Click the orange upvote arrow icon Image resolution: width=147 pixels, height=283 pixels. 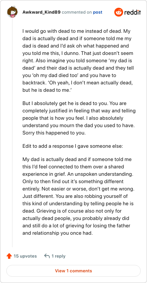(x=9, y=256)
